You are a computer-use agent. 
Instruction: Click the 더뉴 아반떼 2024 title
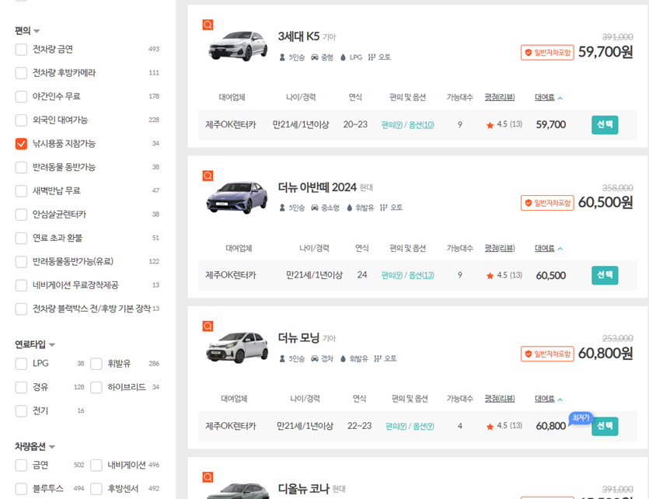317,187
